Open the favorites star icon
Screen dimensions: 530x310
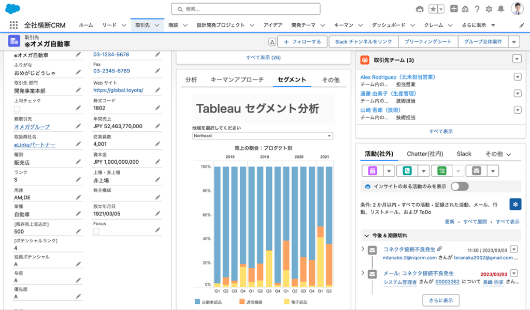point(433,9)
